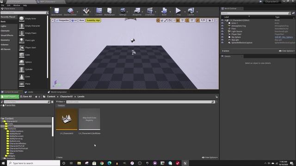Screen dimensions: 296x166
Task: Toggle surface snapping icon in viewport
Action: coord(174,20)
